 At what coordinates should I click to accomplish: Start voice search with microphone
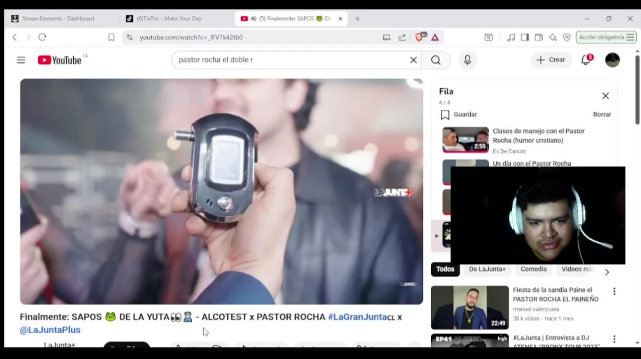[x=467, y=60]
